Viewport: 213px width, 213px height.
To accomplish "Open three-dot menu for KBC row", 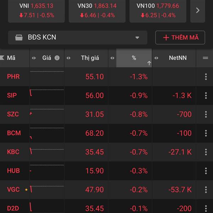I will (x=206, y=152).
